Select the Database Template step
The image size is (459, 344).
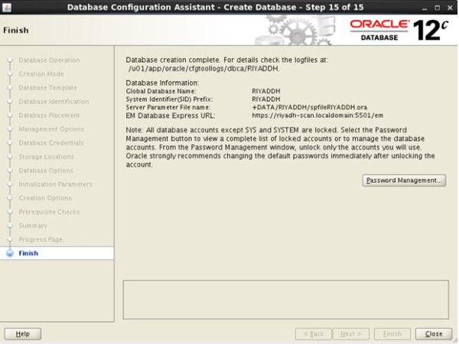pyautogui.click(x=47, y=87)
